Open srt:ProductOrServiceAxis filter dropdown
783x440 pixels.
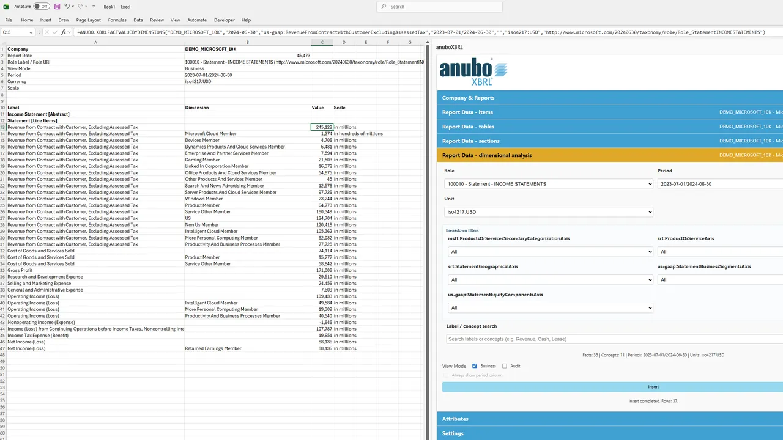pos(720,252)
